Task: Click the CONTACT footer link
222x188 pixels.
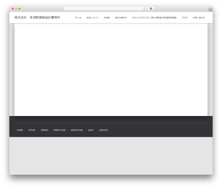Action: click(103, 130)
